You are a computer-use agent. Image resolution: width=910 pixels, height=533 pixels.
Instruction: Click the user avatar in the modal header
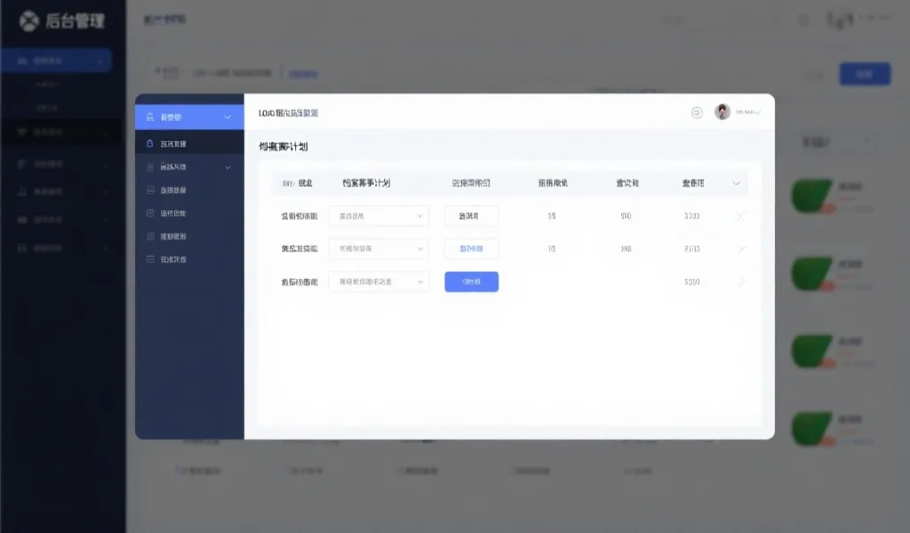pyautogui.click(x=722, y=112)
